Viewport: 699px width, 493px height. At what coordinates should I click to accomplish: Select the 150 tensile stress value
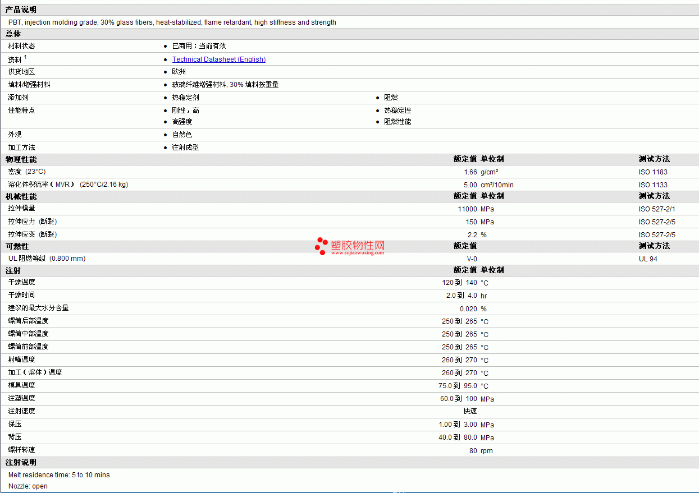tap(471, 222)
